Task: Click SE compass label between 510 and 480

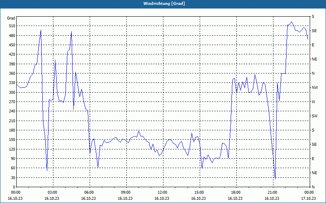Action: (314, 31)
